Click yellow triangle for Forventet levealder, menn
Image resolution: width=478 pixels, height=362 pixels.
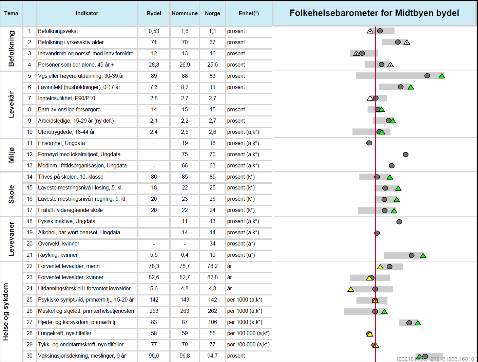(380, 267)
